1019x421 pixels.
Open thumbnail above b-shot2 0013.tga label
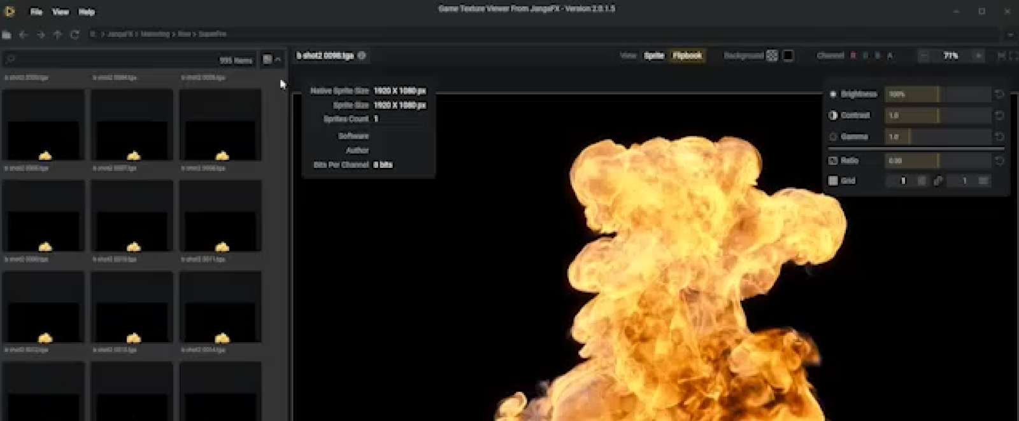[x=132, y=307]
